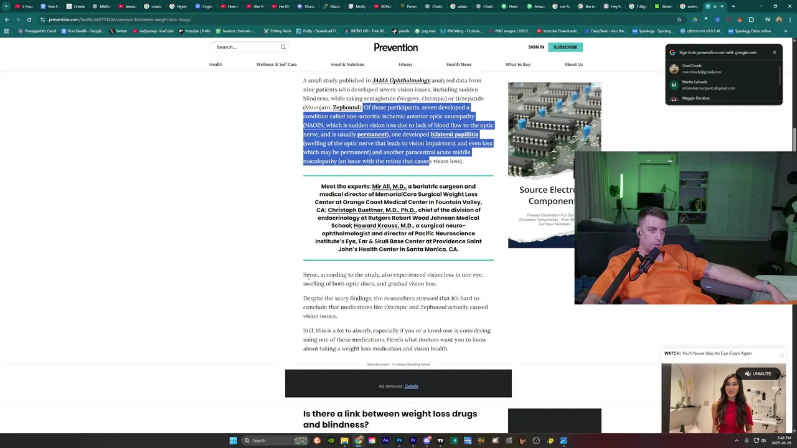
Task: Open Wellness & Self Care menu
Action: [276, 64]
